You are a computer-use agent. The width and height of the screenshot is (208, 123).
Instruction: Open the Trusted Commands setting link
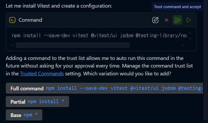[42, 74]
